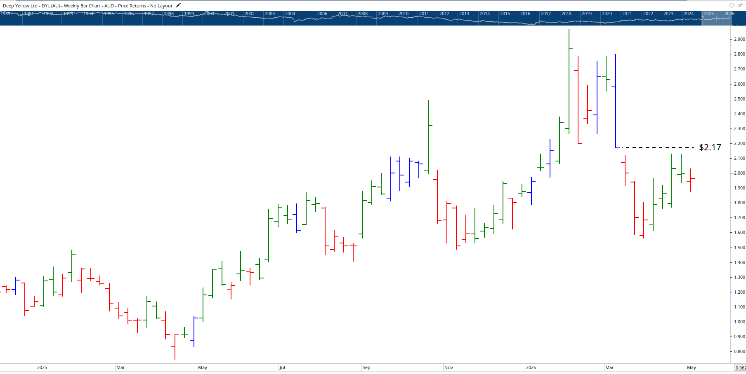746x374 pixels.
Task: Open the diamond symbol tool in the top-right corner
Action: [x=731, y=5]
